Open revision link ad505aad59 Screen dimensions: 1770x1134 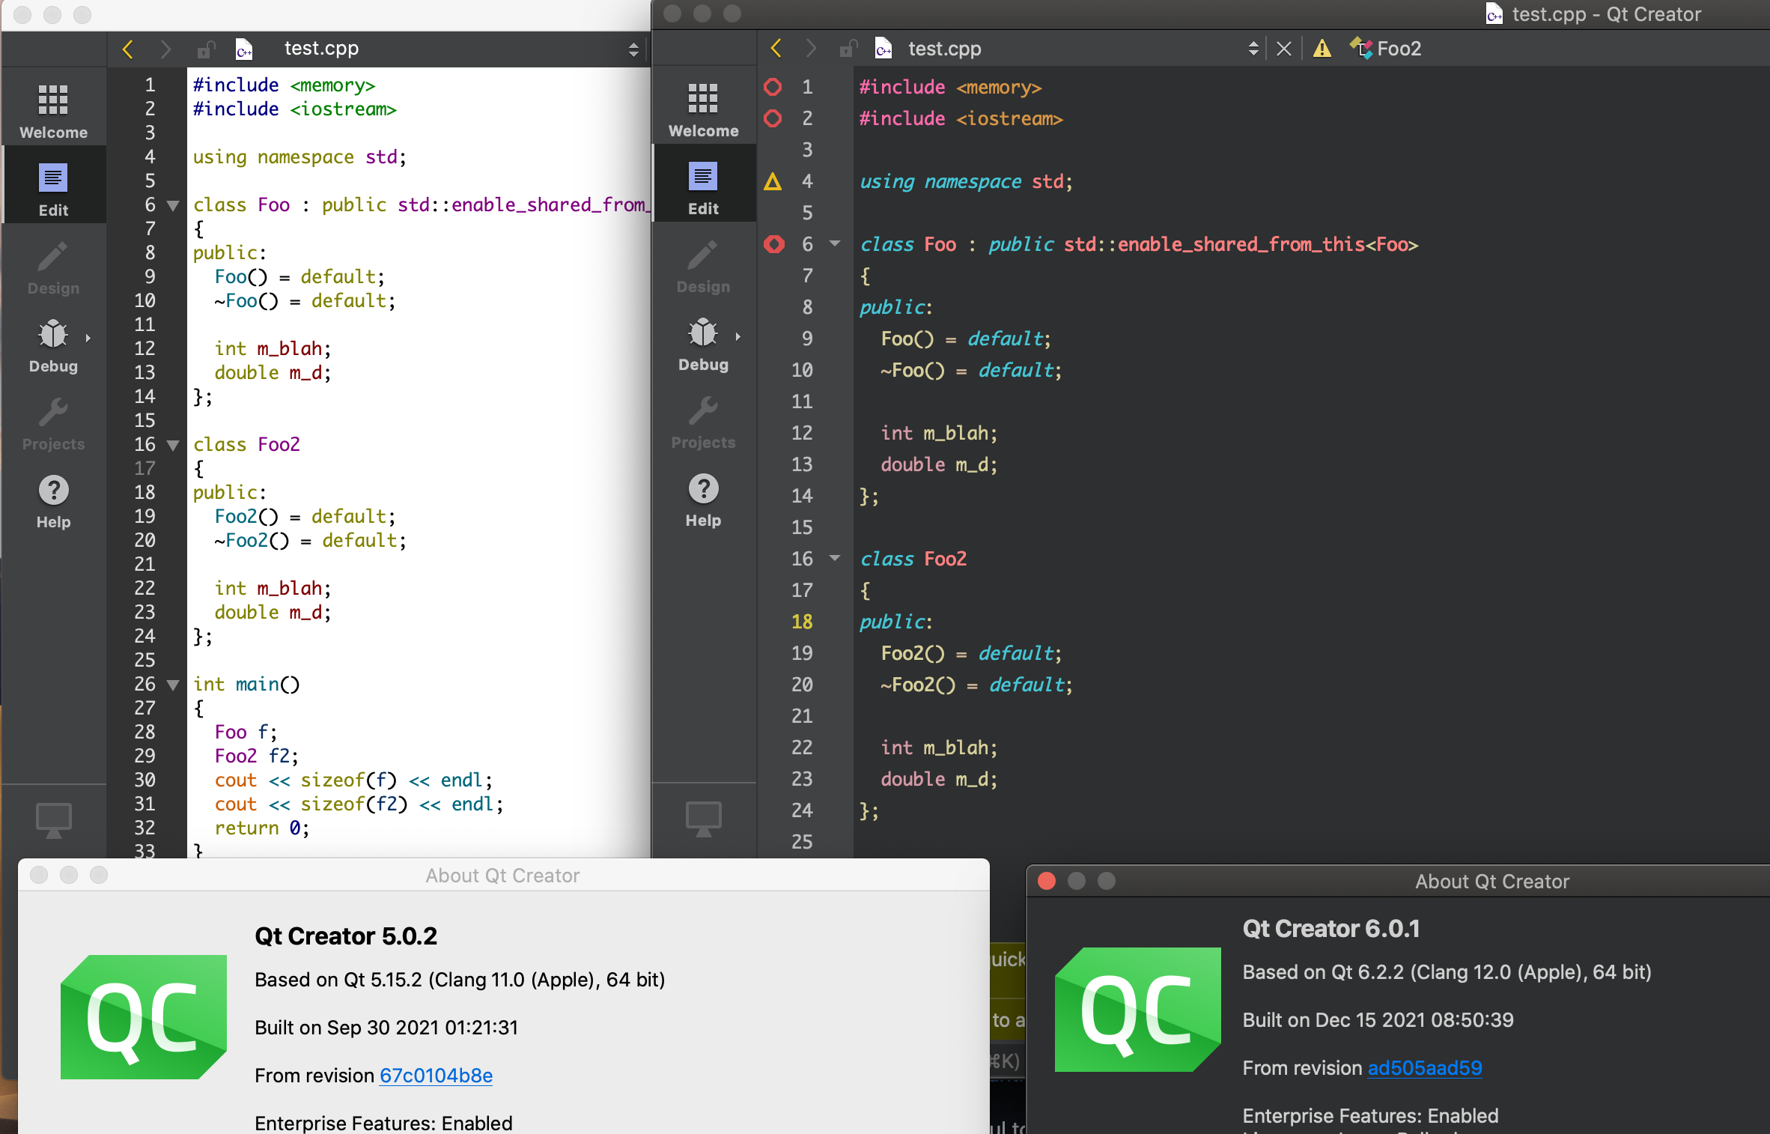click(1425, 1068)
